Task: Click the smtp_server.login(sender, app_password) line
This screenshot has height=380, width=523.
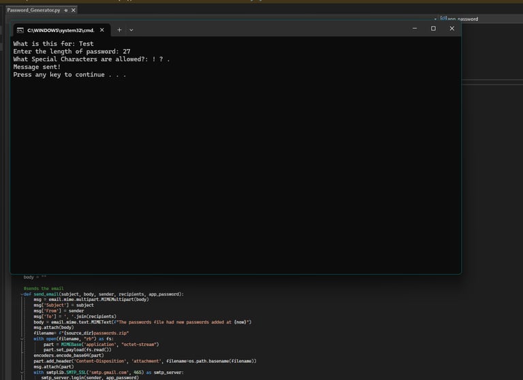Action: point(90,378)
